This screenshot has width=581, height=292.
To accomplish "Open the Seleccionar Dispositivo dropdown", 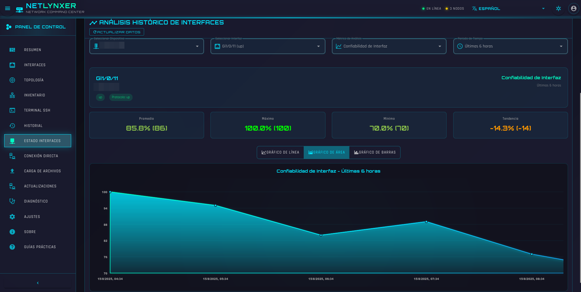I will tap(147, 46).
